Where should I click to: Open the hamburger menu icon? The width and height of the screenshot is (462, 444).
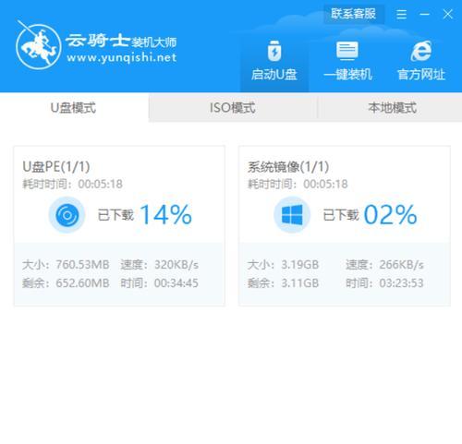[401, 14]
